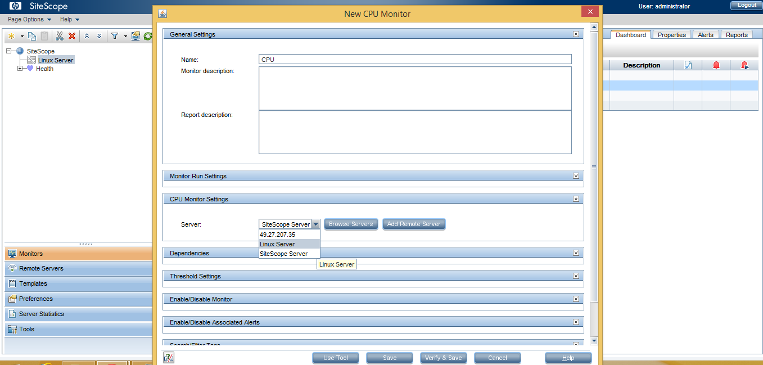Click the Help button in dialog footer
This screenshot has height=365, width=763.
(x=568, y=358)
